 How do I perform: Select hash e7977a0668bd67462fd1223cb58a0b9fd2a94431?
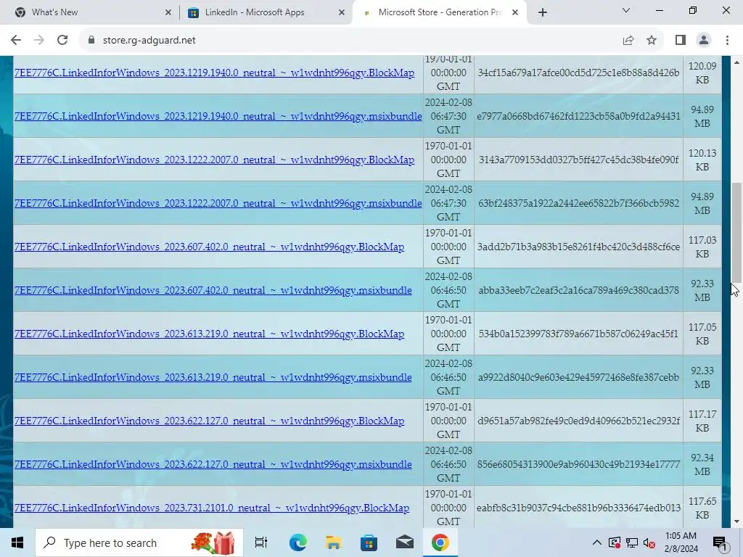click(578, 116)
